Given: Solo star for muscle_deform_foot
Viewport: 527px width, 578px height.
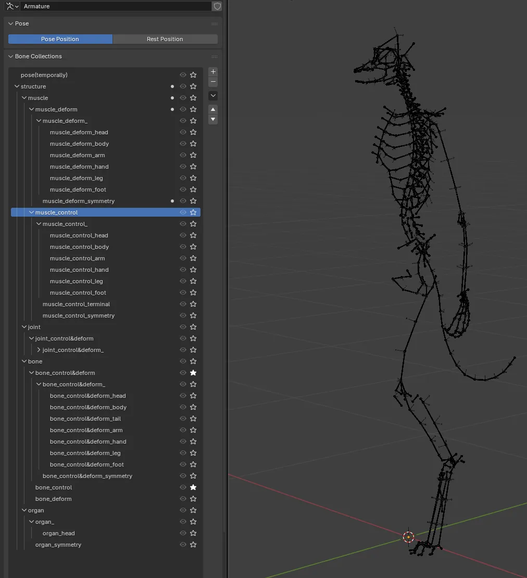Looking at the screenshot, I should [x=193, y=190].
